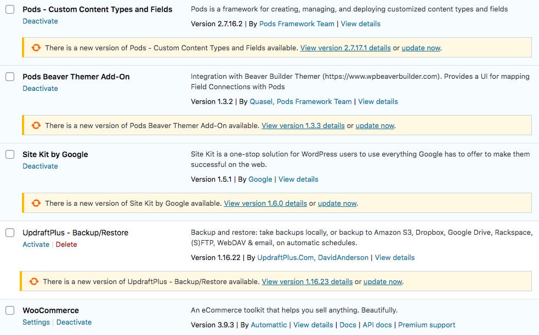Deactivate Site Kit by Google
539x335 pixels.
40,166
